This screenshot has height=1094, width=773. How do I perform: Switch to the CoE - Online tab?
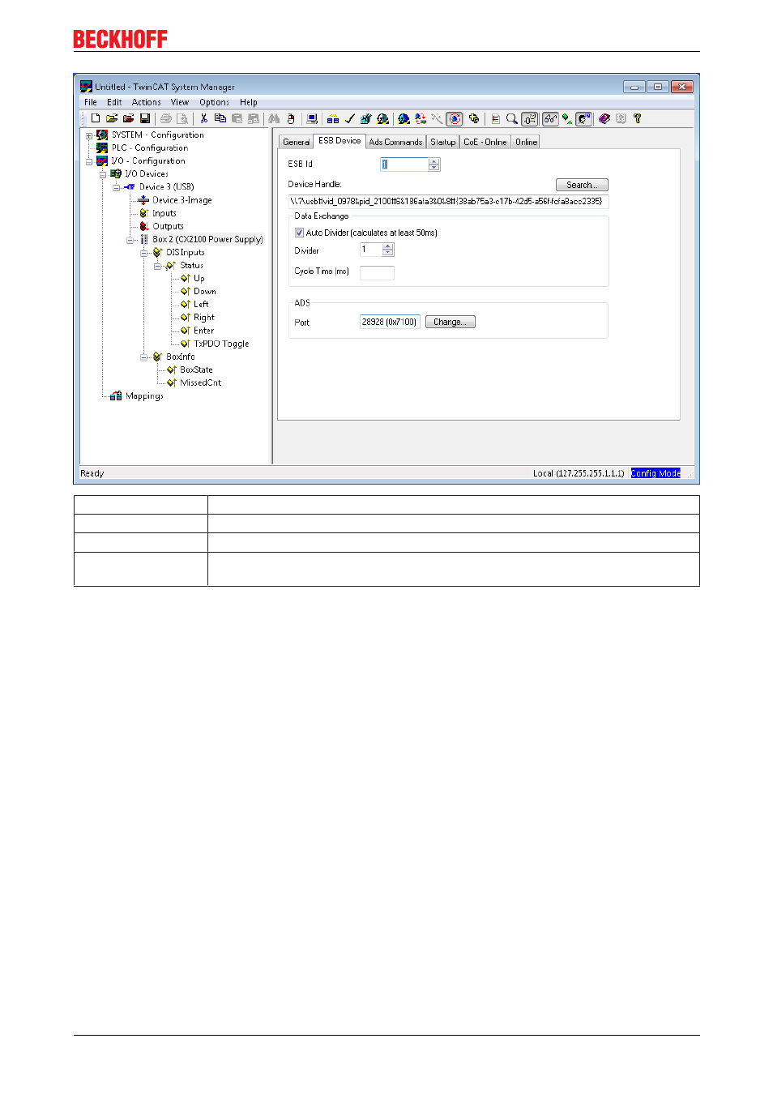(x=485, y=142)
